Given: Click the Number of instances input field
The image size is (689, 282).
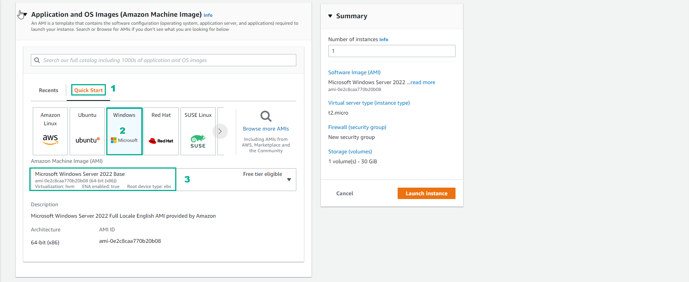Looking at the screenshot, I should tap(392, 51).
